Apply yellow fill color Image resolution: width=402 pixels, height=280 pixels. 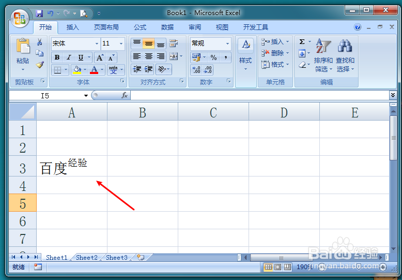pos(77,70)
